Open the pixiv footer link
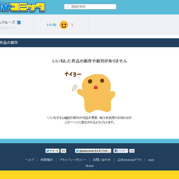 pyautogui.click(x=151, y=160)
